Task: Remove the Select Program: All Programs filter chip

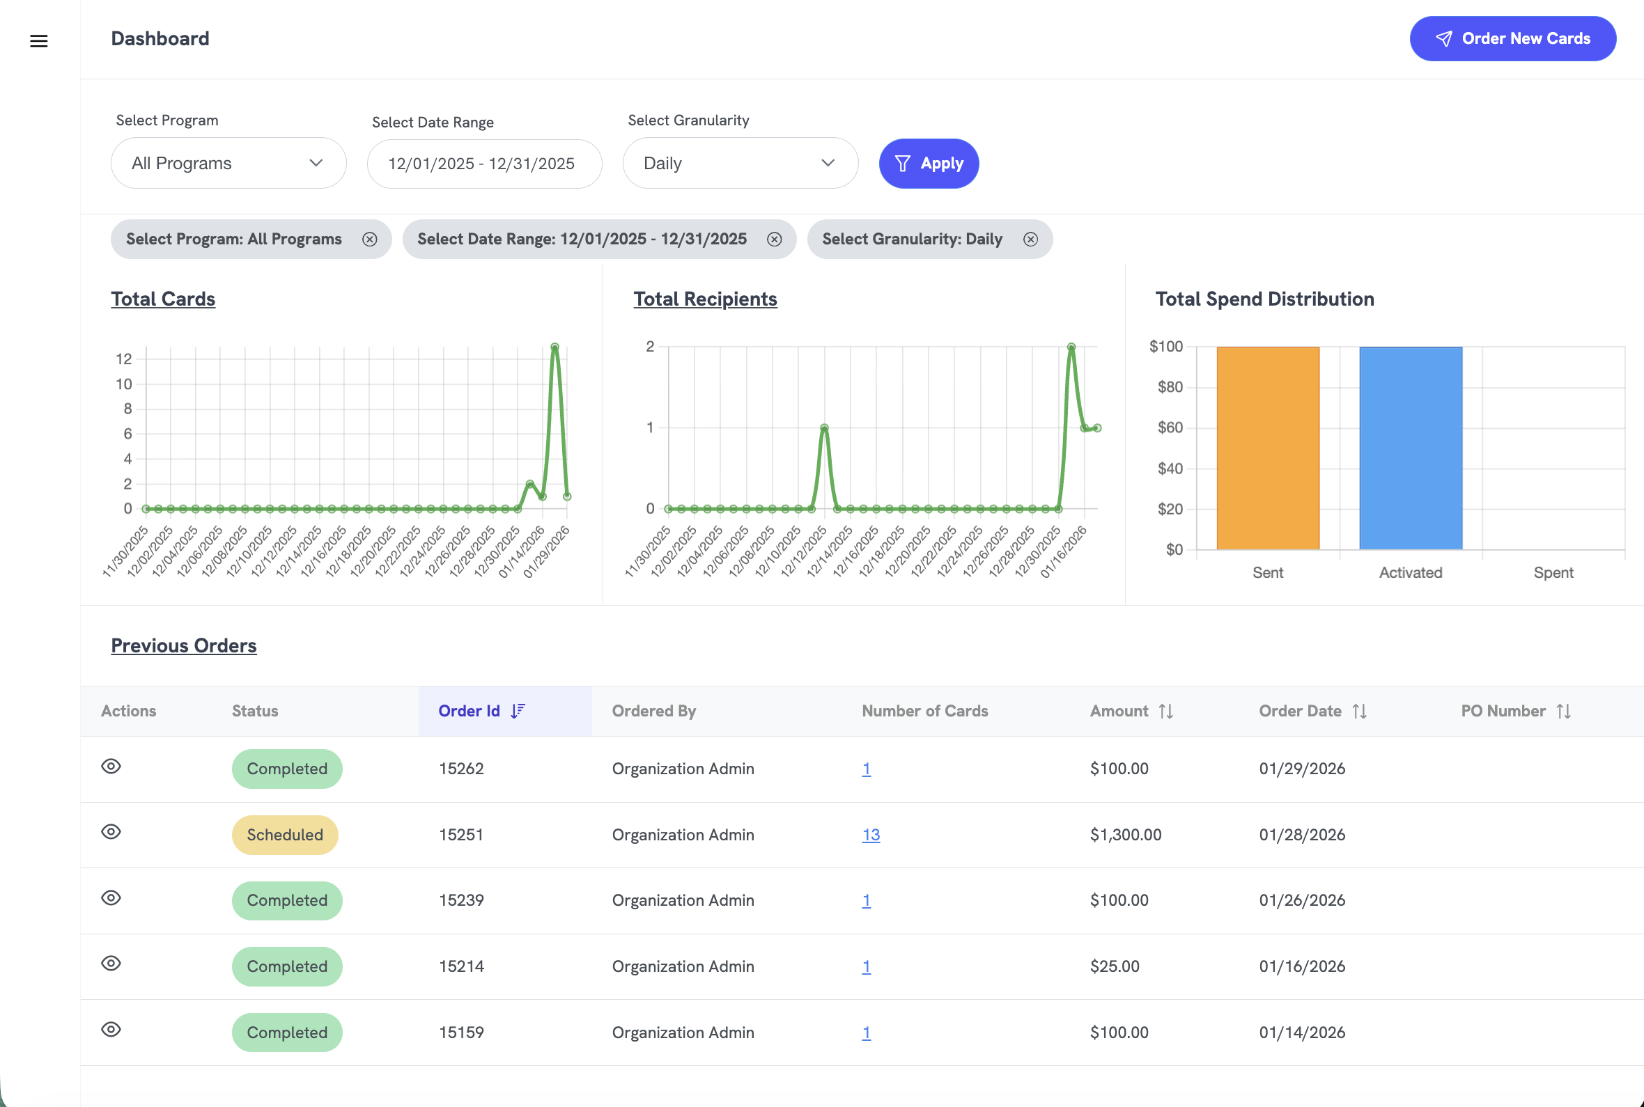Action: click(370, 239)
